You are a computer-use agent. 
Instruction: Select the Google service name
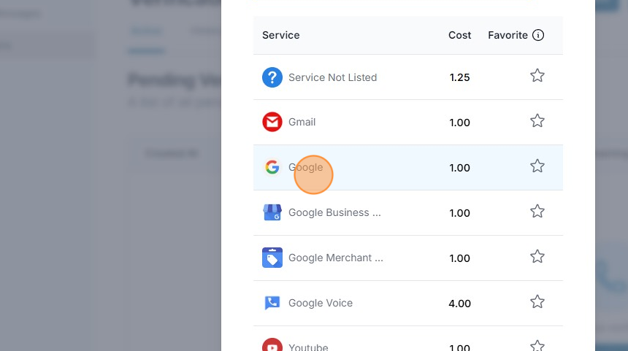(305, 167)
